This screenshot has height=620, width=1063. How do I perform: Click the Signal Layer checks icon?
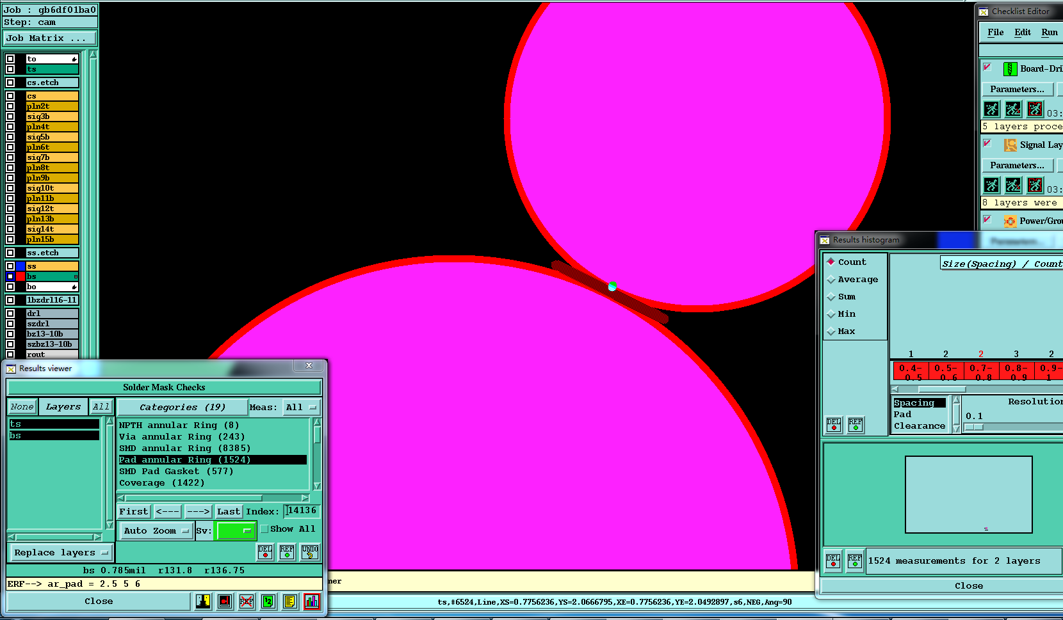point(1010,145)
